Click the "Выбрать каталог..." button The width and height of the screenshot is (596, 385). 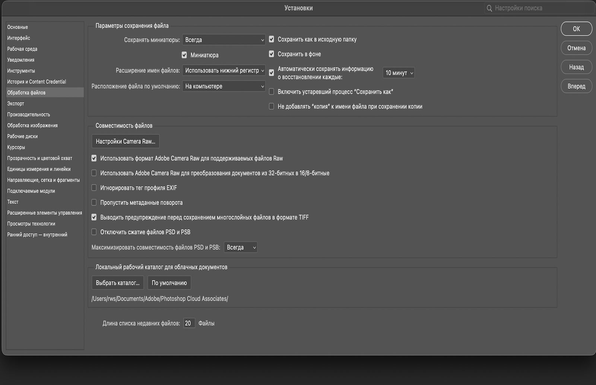(x=117, y=283)
